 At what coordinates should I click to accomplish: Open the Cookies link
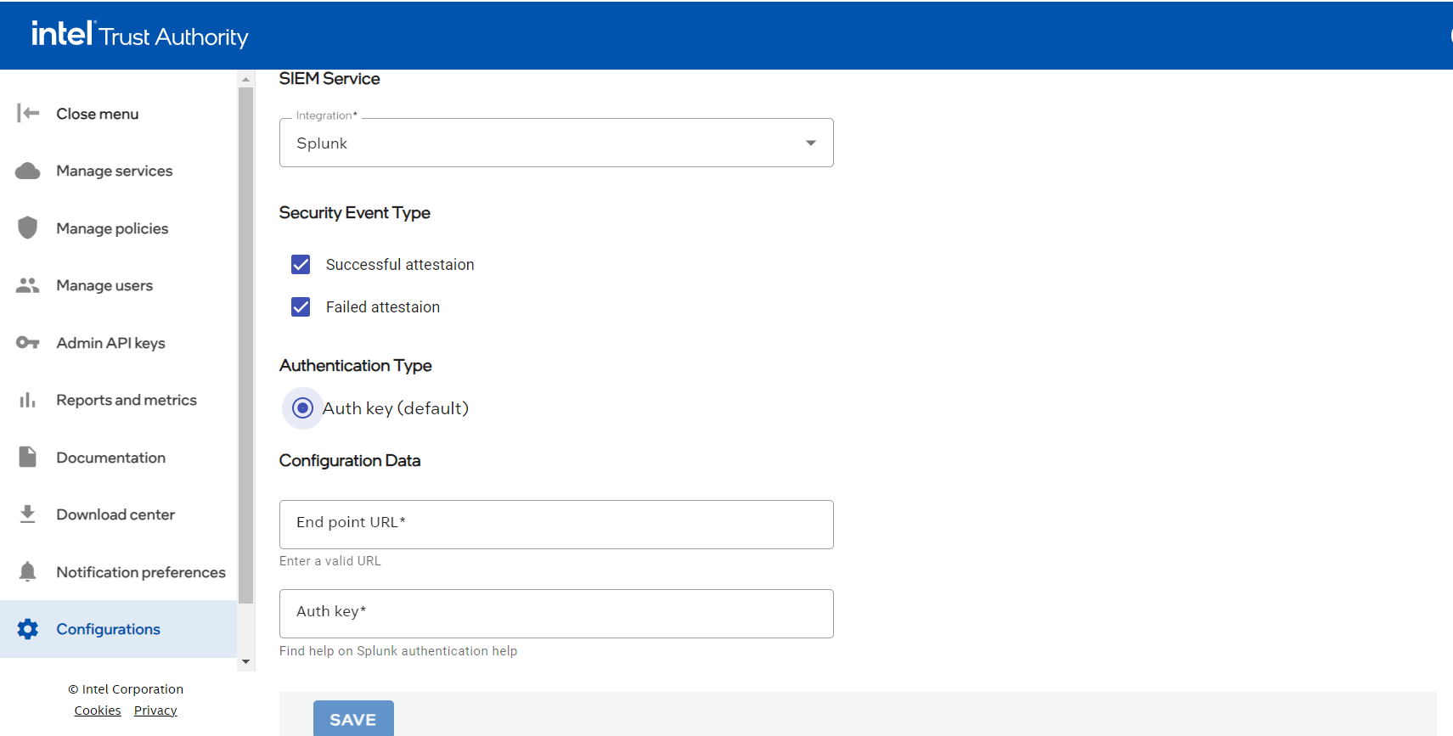tap(98, 711)
